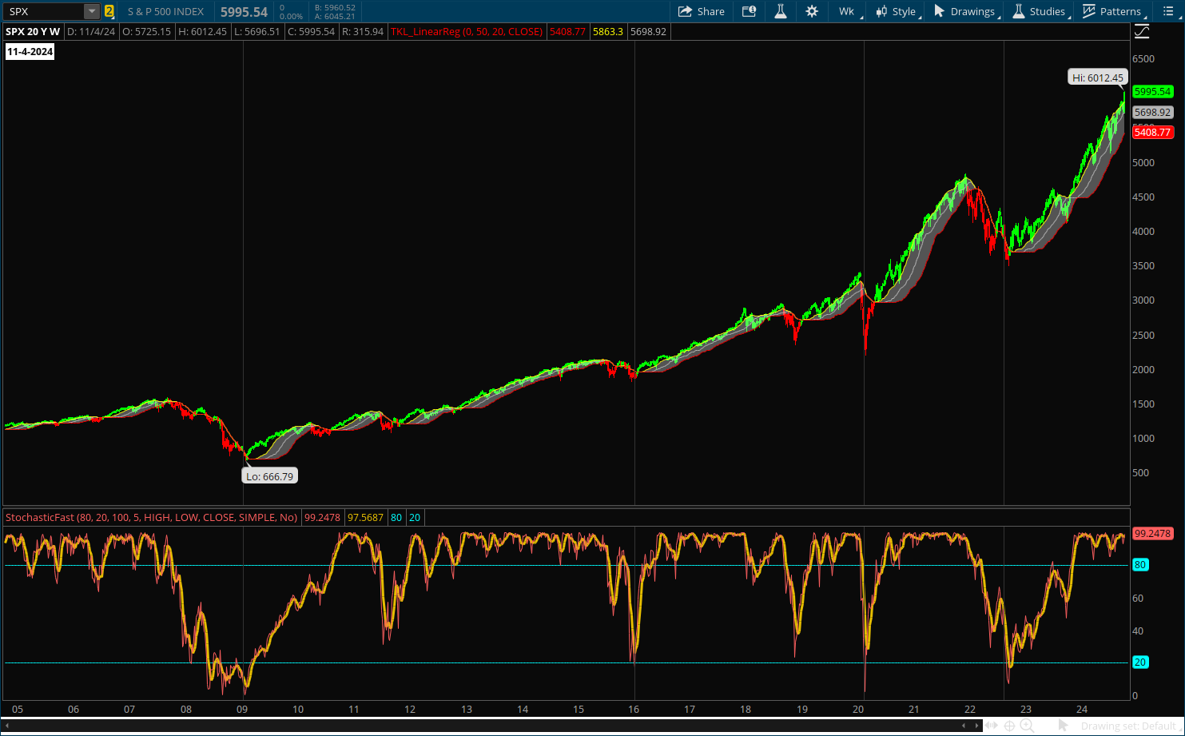Viewport: 1185px width, 736px height.
Task: Click the 11-4-2024 date label on the chart
Action: pyautogui.click(x=30, y=52)
